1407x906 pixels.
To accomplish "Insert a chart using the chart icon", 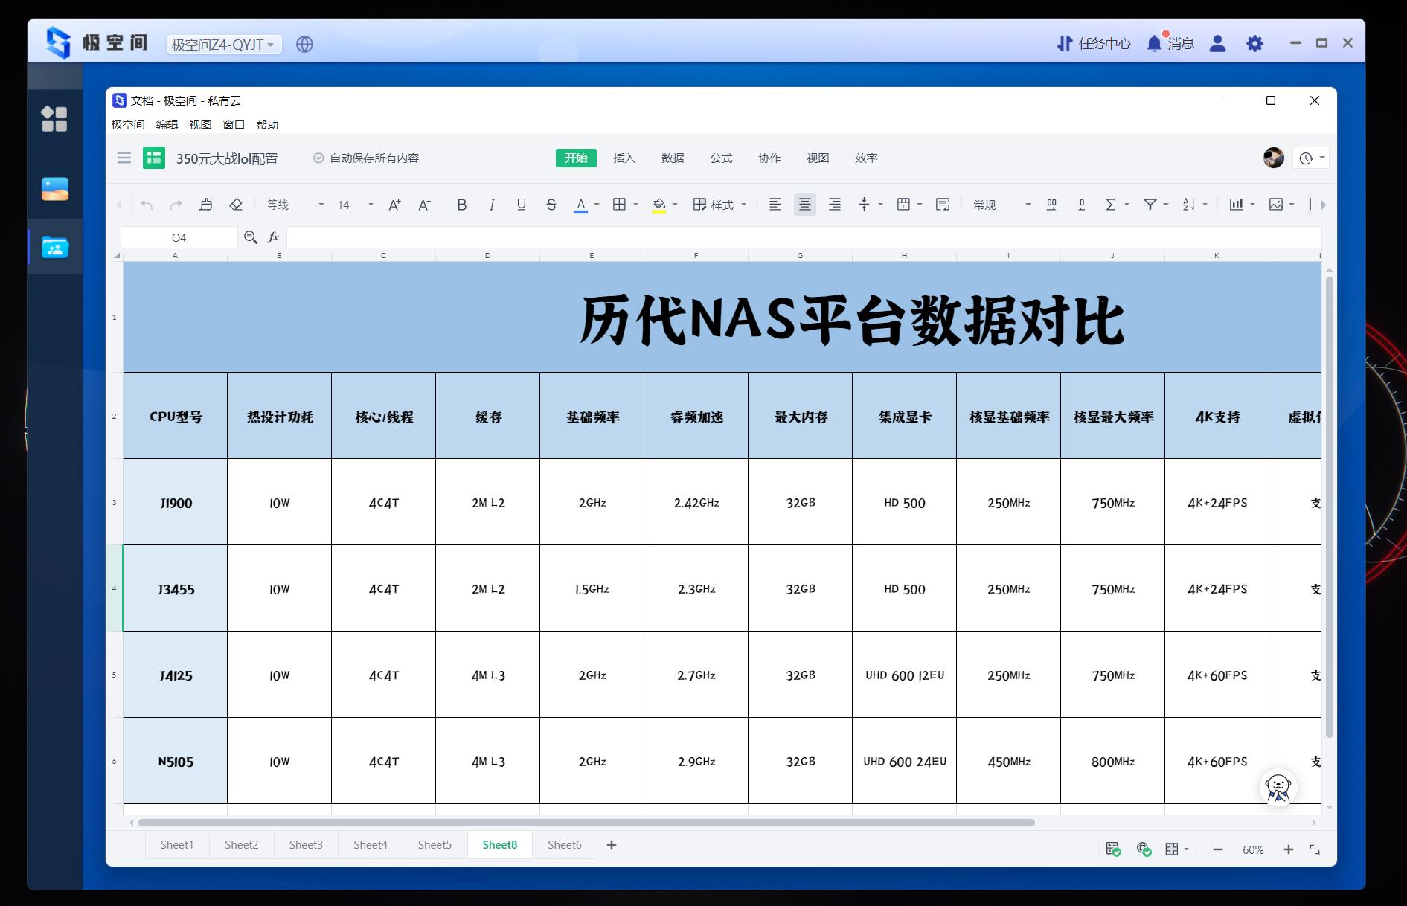I will point(1236,205).
